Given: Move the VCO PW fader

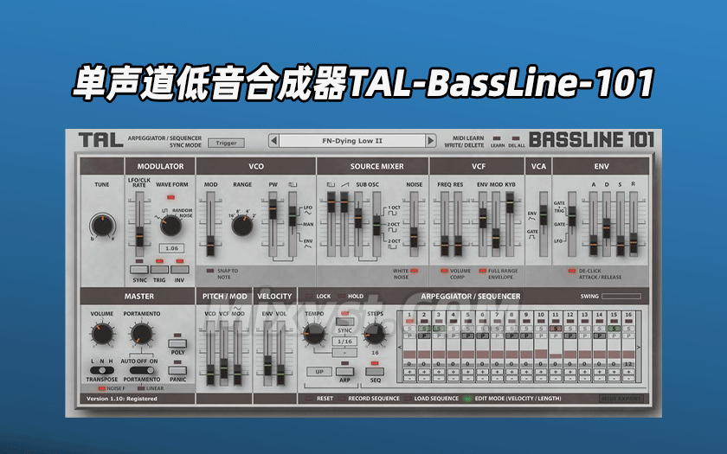Looking at the screenshot, I should 273,209.
